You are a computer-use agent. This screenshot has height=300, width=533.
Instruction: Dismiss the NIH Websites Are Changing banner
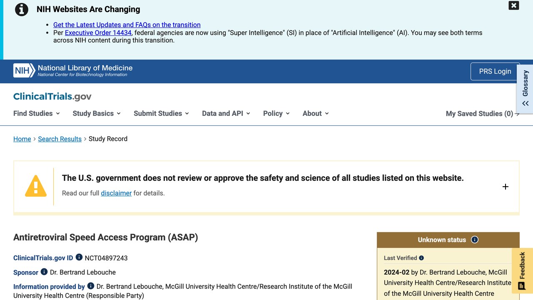click(x=514, y=5)
